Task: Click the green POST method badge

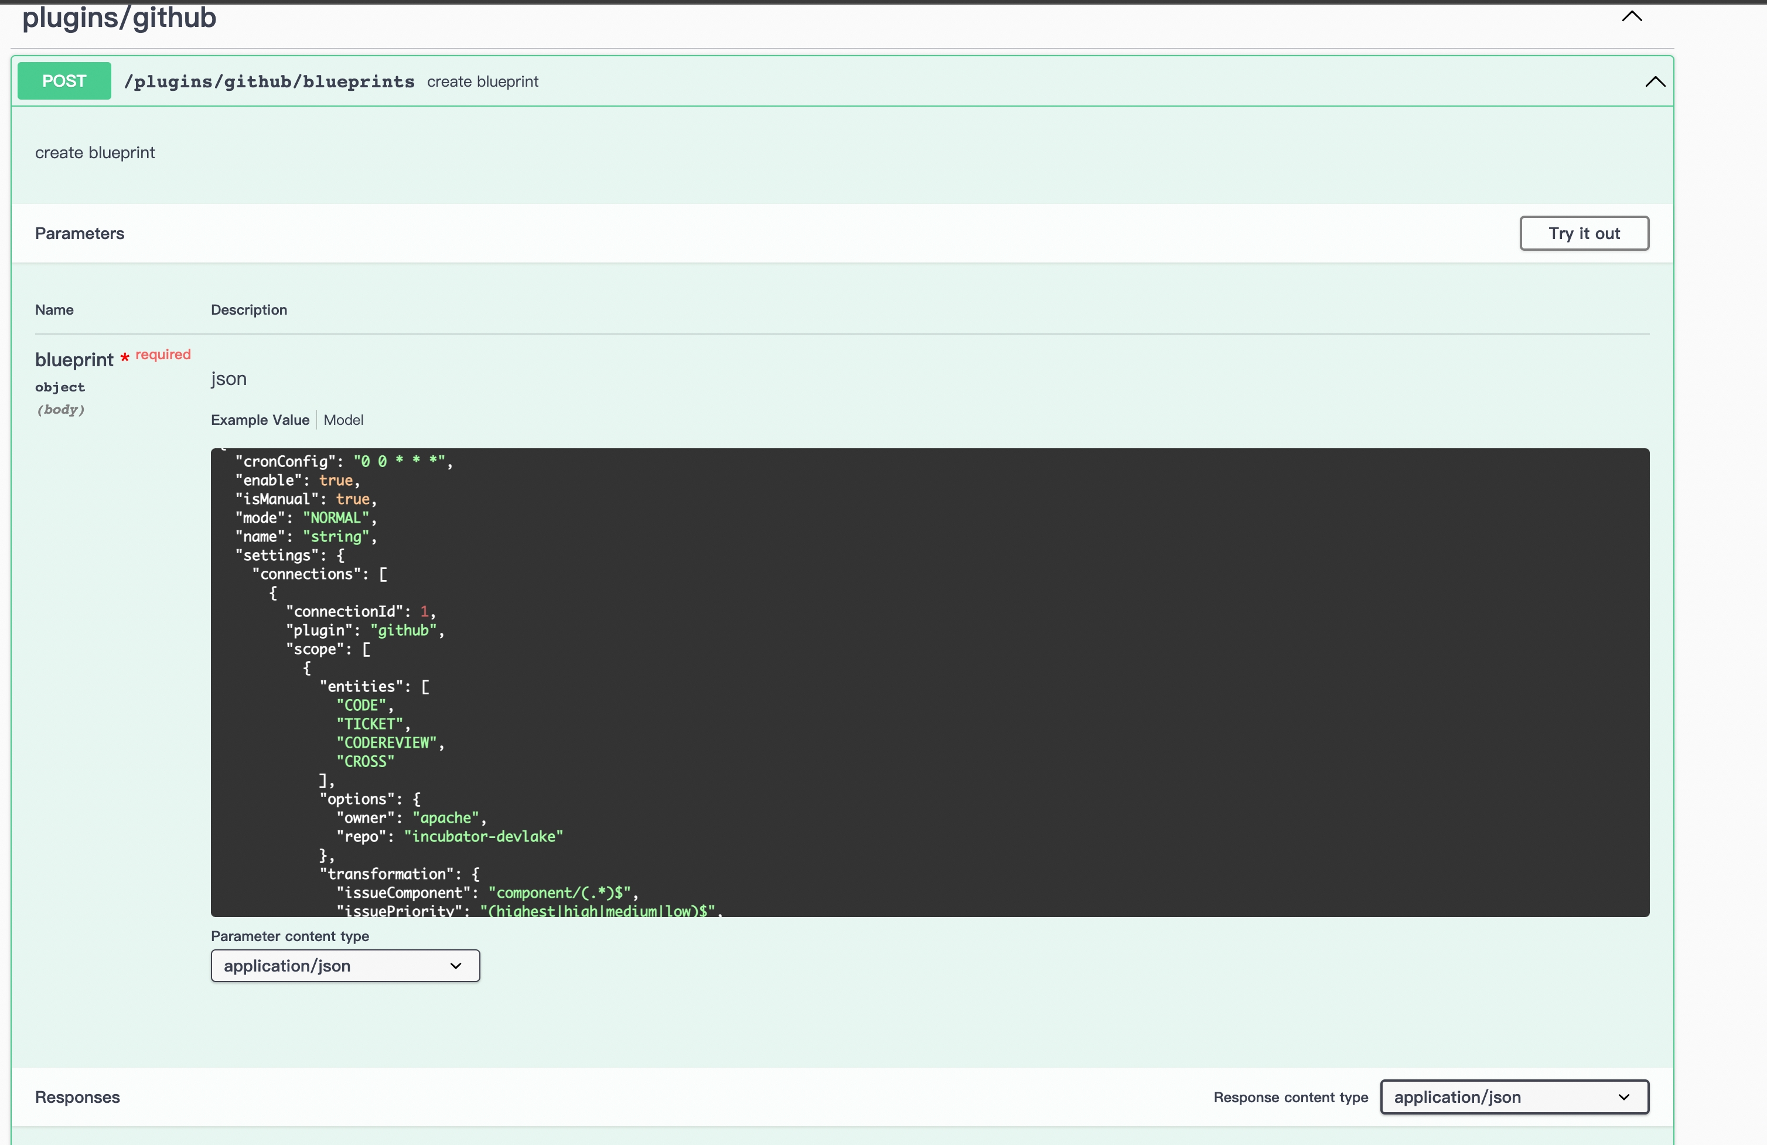Action: coord(64,81)
